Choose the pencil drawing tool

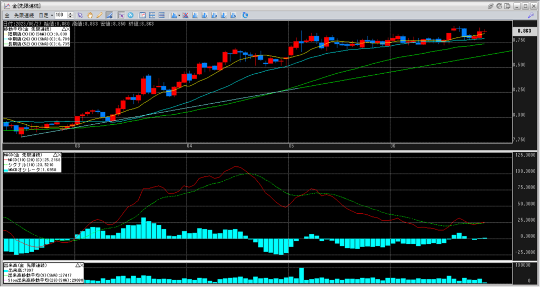pyautogui.click(x=99, y=15)
